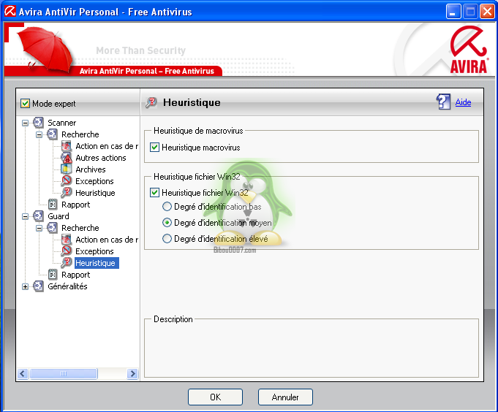Select Degré d'identification élevé radio button
Image resolution: width=498 pixels, height=412 pixels.
(x=167, y=239)
